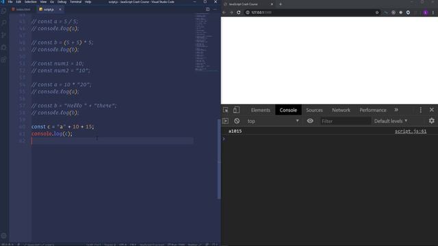Screen dimensions: 438x246
Task: Open the Help menu in VS Code
Action: [x=88, y=2]
